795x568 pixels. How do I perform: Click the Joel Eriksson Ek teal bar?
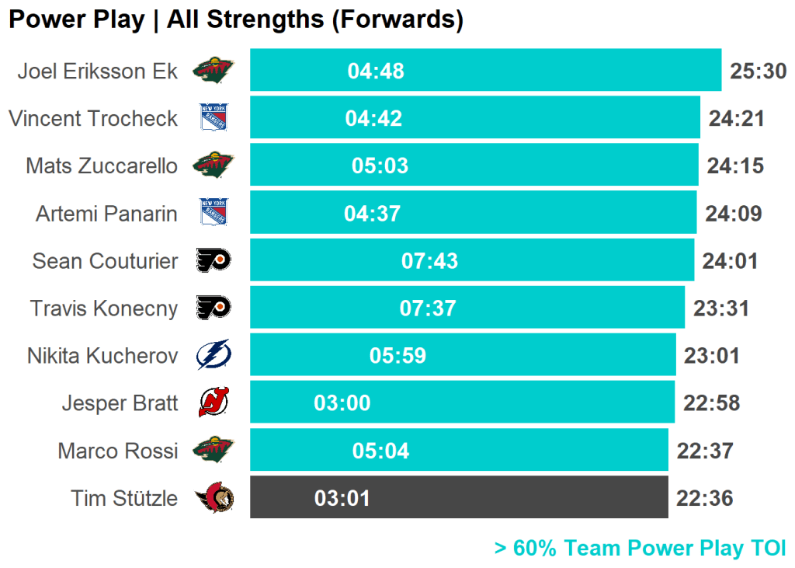[x=543, y=71]
